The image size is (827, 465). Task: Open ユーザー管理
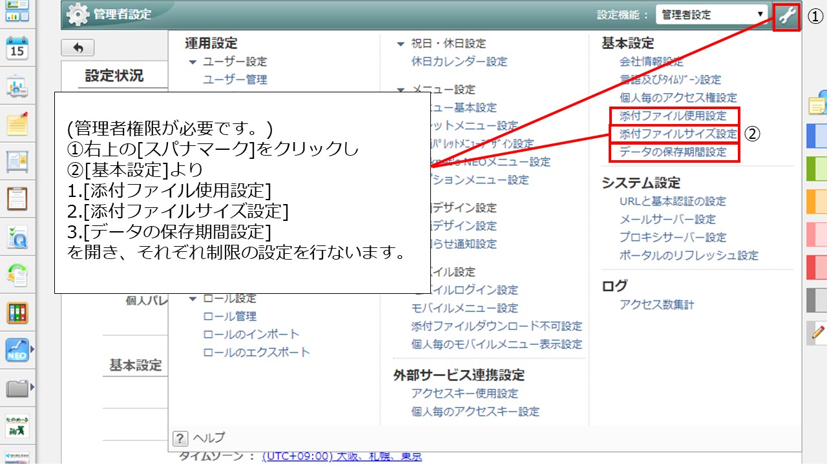[235, 79]
